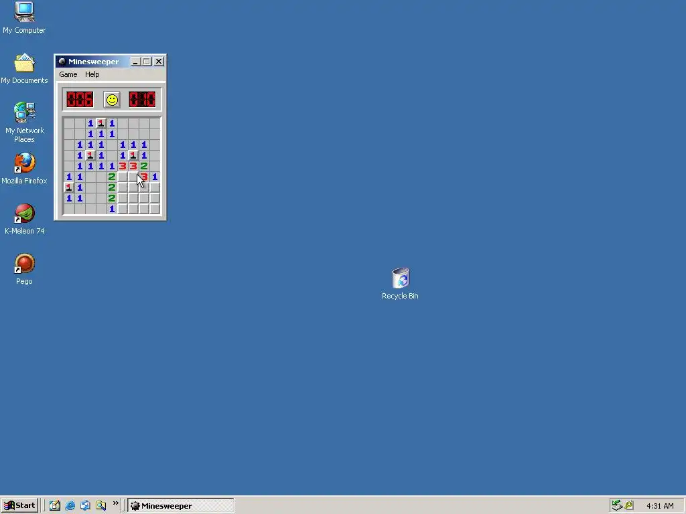Open the Game menu
The height and width of the screenshot is (514, 686).
tap(68, 74)
